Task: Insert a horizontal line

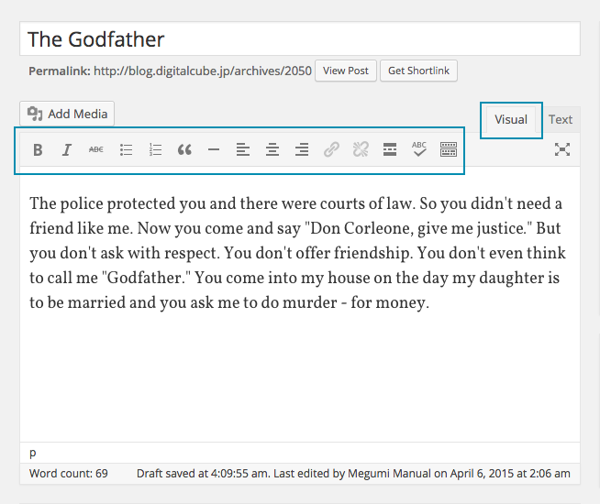Action: coord(214,150)
